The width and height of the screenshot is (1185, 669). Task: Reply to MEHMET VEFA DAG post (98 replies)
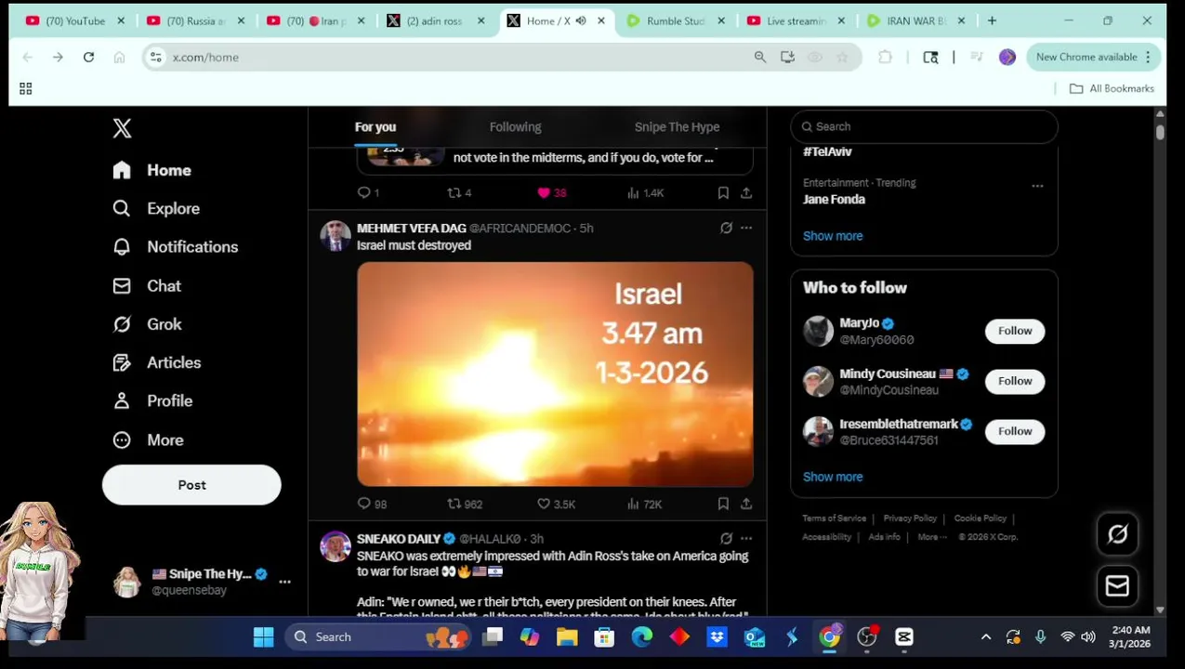pyautogui.click(x=372, y=504)
